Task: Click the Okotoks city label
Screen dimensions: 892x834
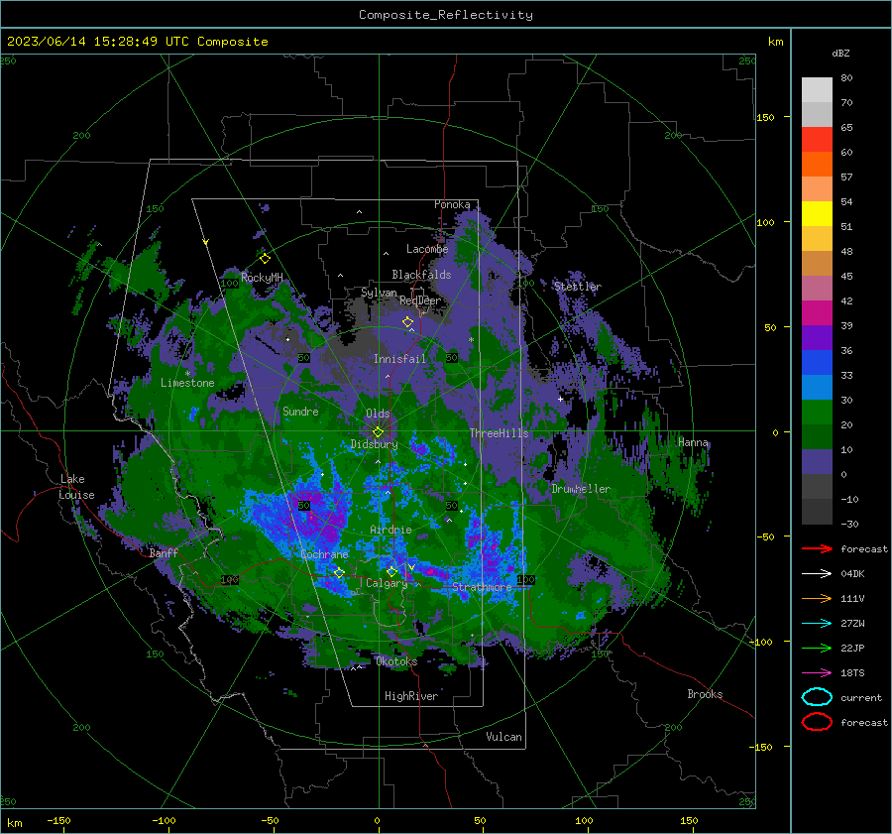Action: (396, 661)
